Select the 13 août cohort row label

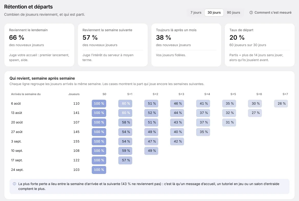tap(16, 113)
